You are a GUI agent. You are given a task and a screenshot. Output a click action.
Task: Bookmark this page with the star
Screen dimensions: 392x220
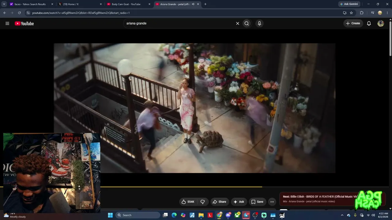pos(351,13)
